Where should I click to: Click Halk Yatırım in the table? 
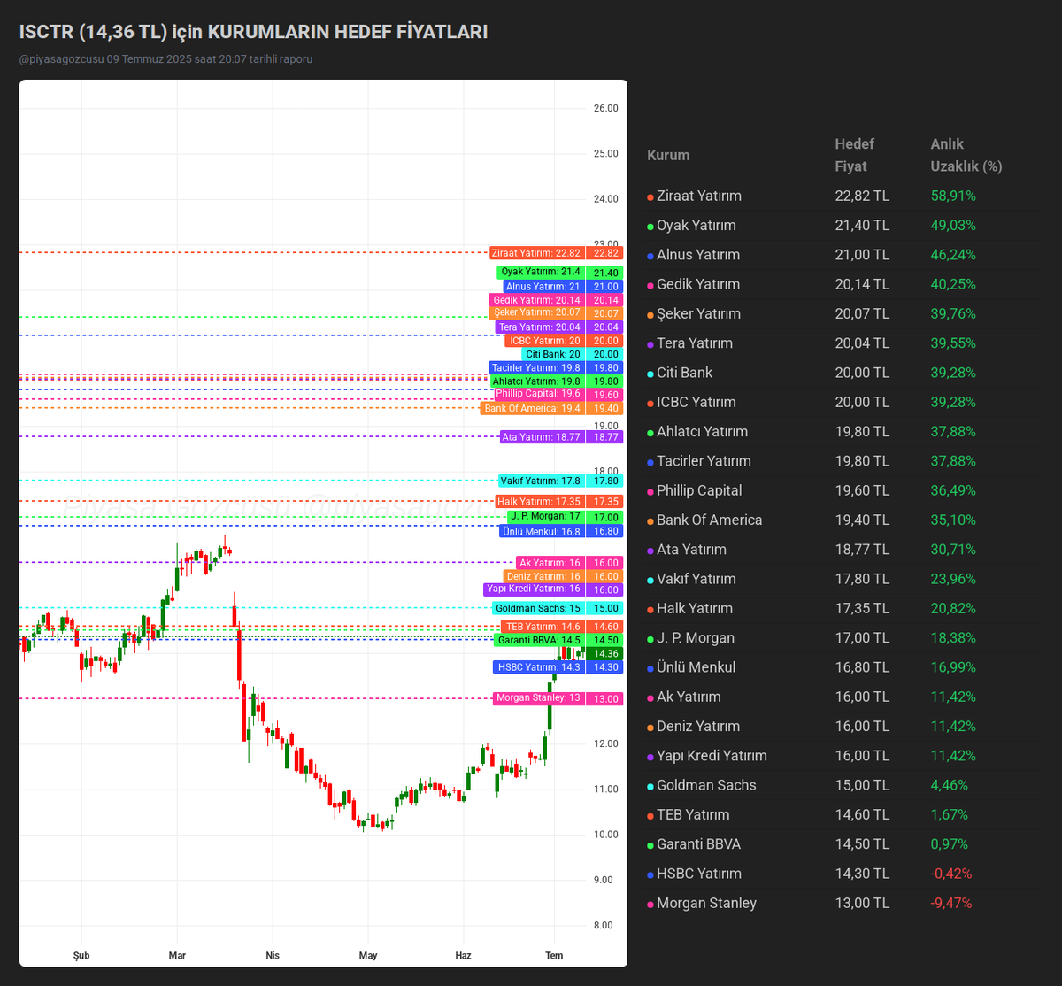click(x=695, y=608)
